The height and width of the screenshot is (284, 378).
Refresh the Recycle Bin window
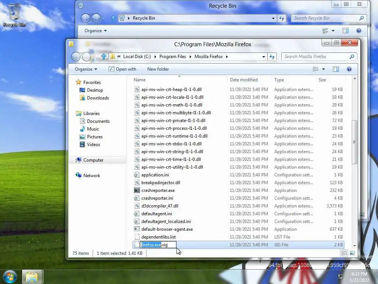[282, 18]
